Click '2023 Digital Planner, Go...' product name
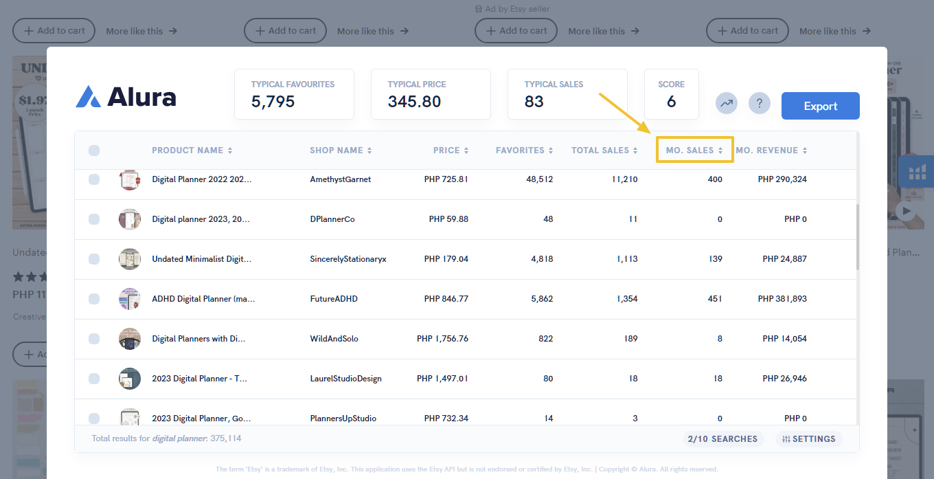Screen dimensions: 934x479 coord(202,418)
